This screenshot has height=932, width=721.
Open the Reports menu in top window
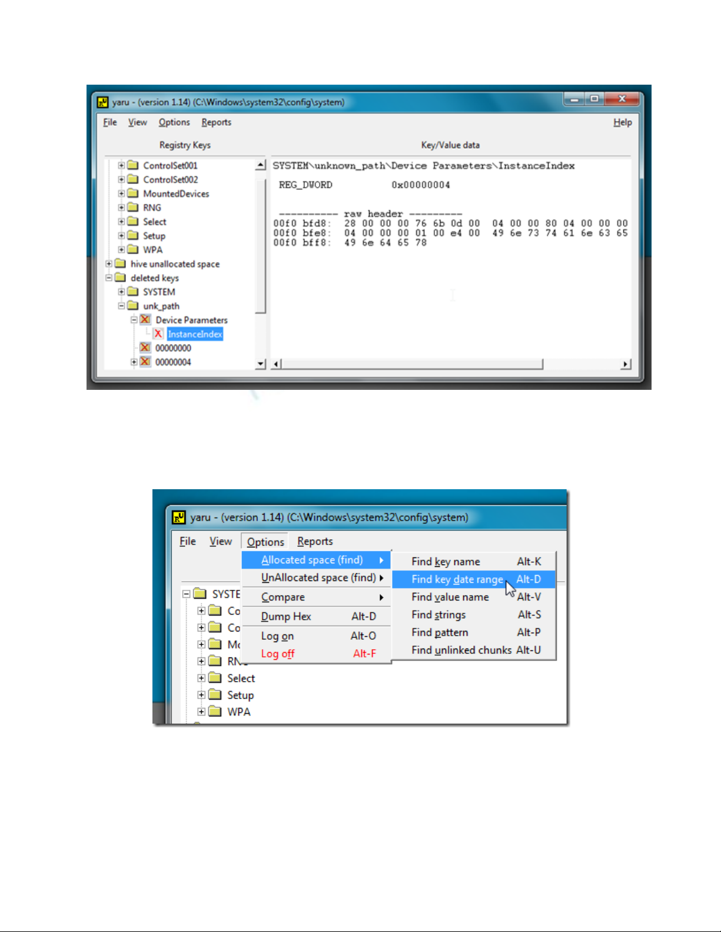[x=216, y=122]
